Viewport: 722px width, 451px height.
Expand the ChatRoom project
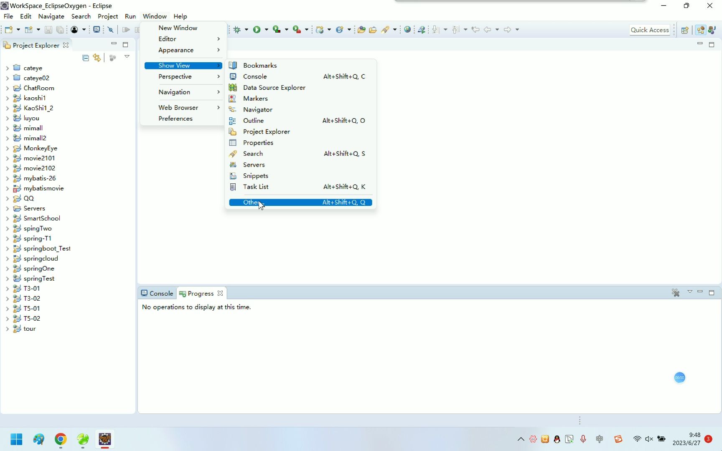pyautogui.click(x=7, y=88)
